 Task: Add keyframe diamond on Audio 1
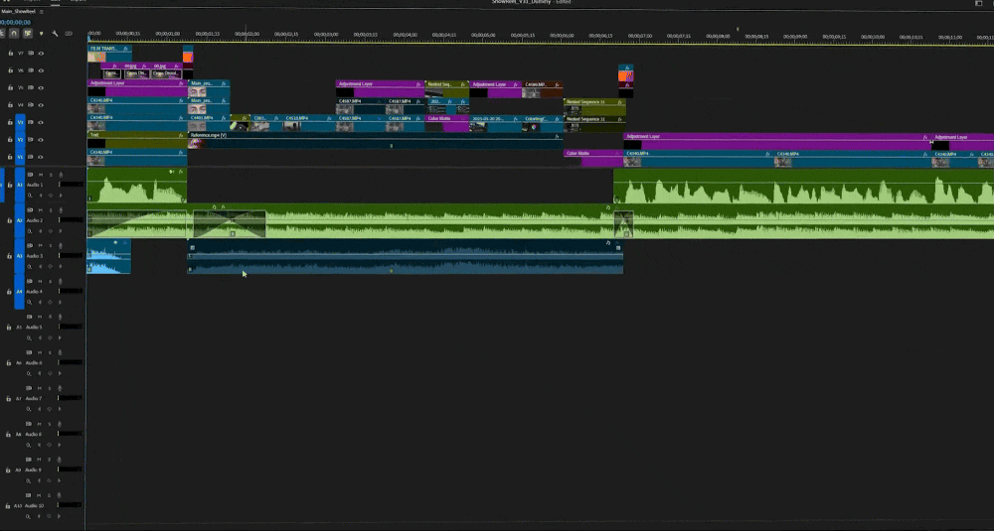click(x=50, y=196)
